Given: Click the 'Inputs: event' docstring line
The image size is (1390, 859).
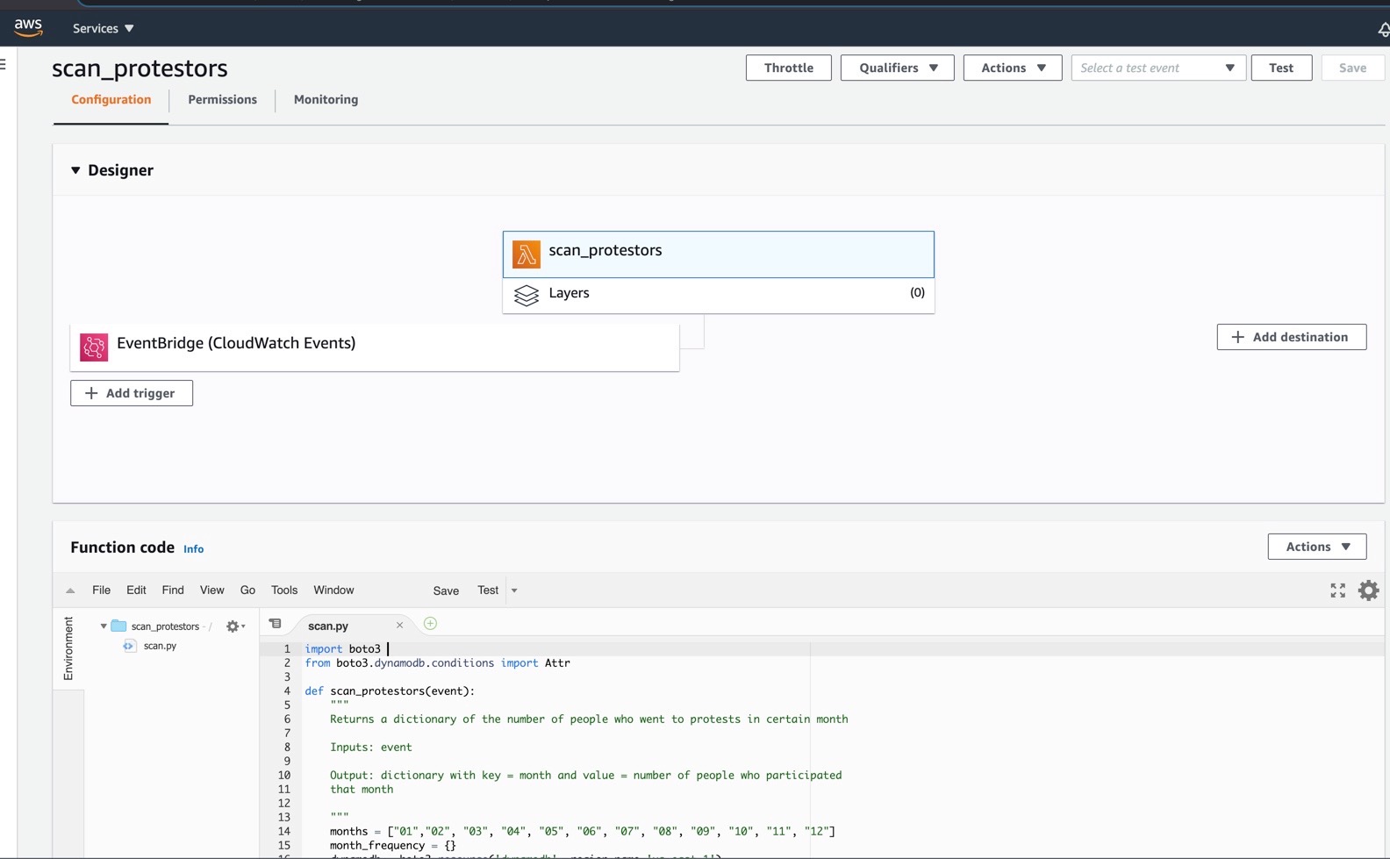Looking at the screenshot, I should pos(370,748).
